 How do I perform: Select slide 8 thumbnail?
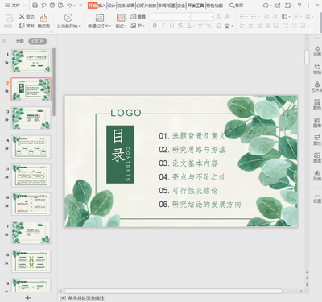31,261
